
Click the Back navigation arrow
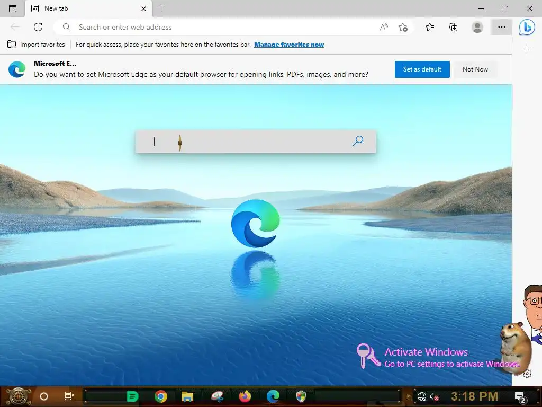pyautogui.click(x=15, y=27)
